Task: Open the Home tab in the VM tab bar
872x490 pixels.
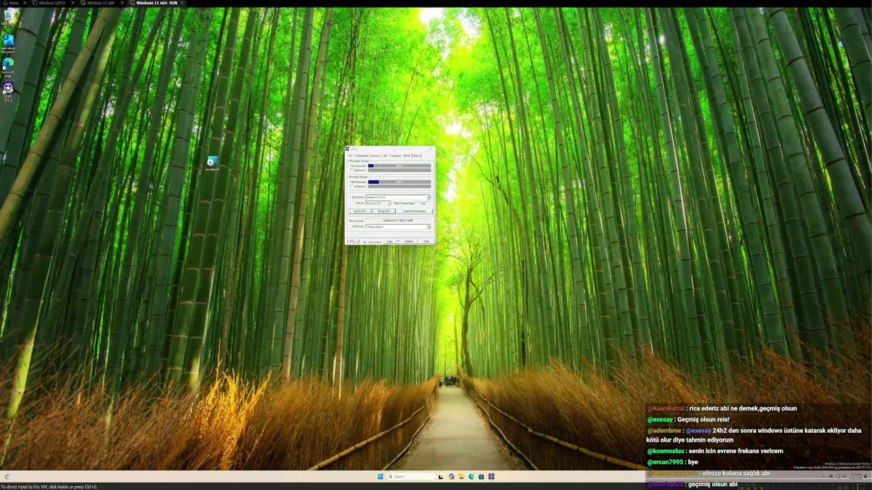Action: (11, 3)
